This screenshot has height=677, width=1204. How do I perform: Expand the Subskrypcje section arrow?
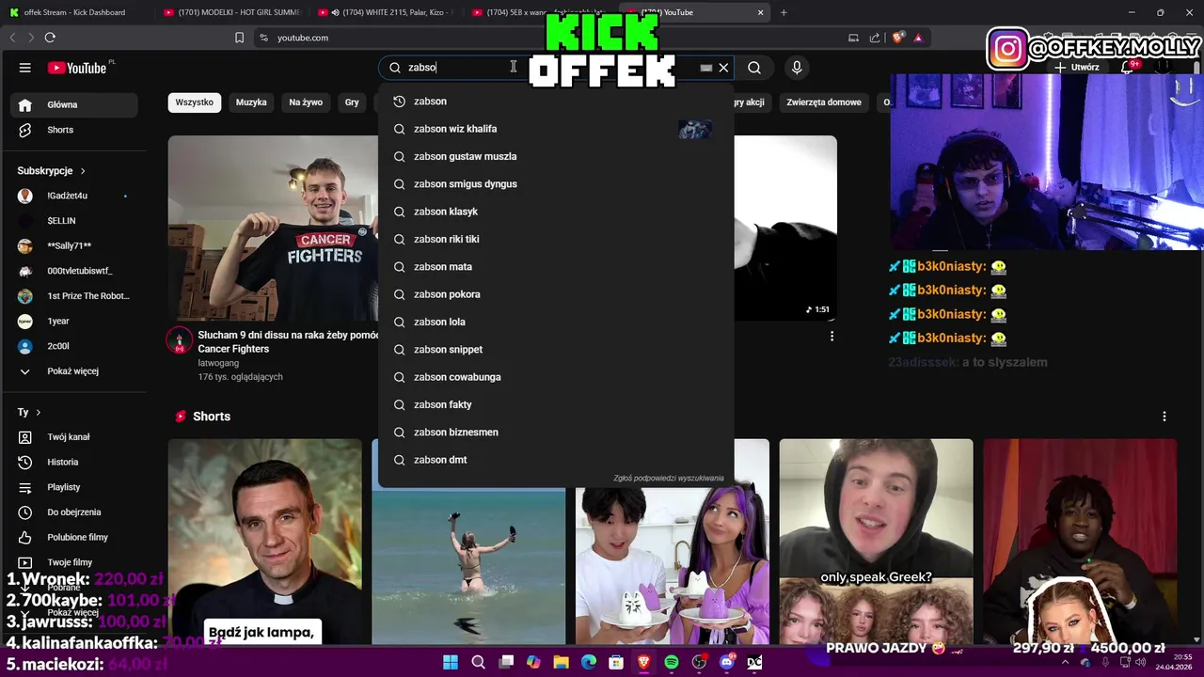click(83, 171)
